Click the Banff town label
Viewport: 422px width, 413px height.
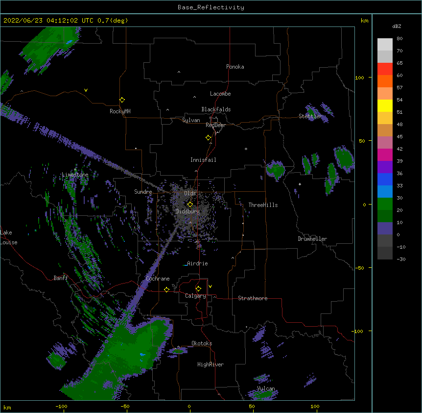(x=61, y=278)
